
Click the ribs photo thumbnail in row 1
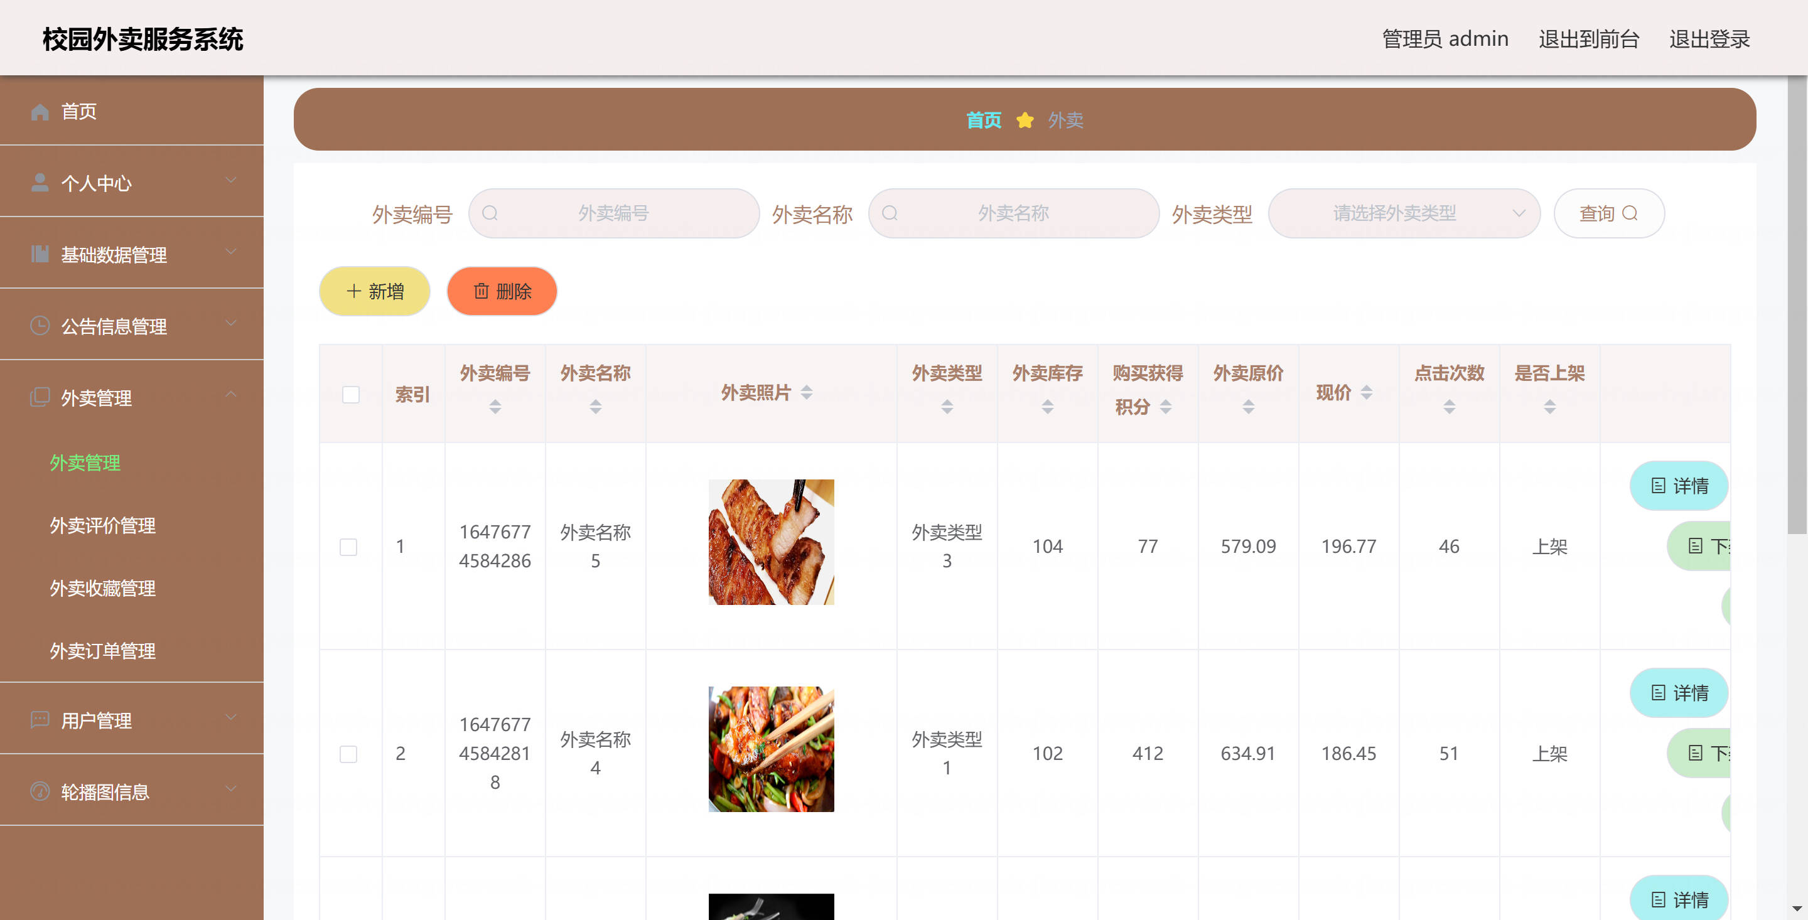pyautogui.click(x=772, y=542)
